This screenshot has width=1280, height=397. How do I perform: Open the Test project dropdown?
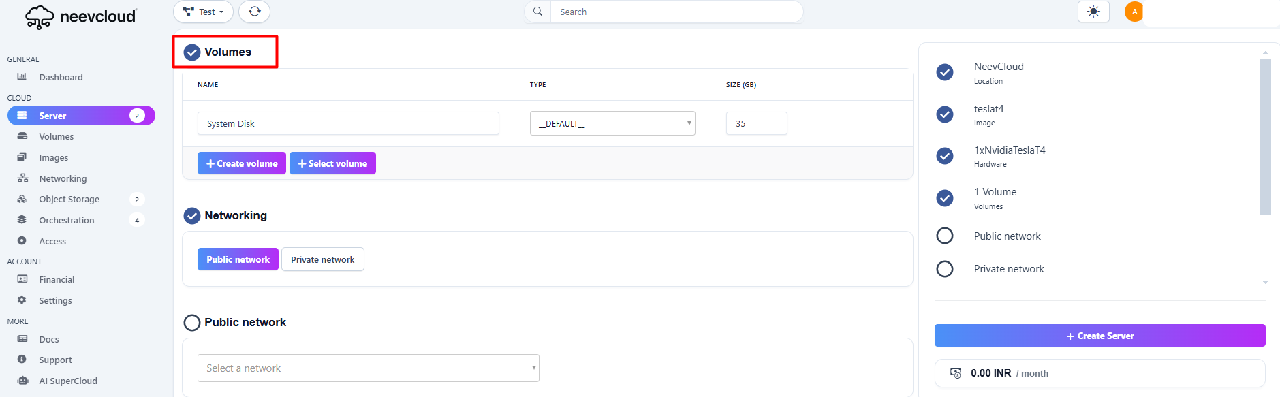pos(203,12)
